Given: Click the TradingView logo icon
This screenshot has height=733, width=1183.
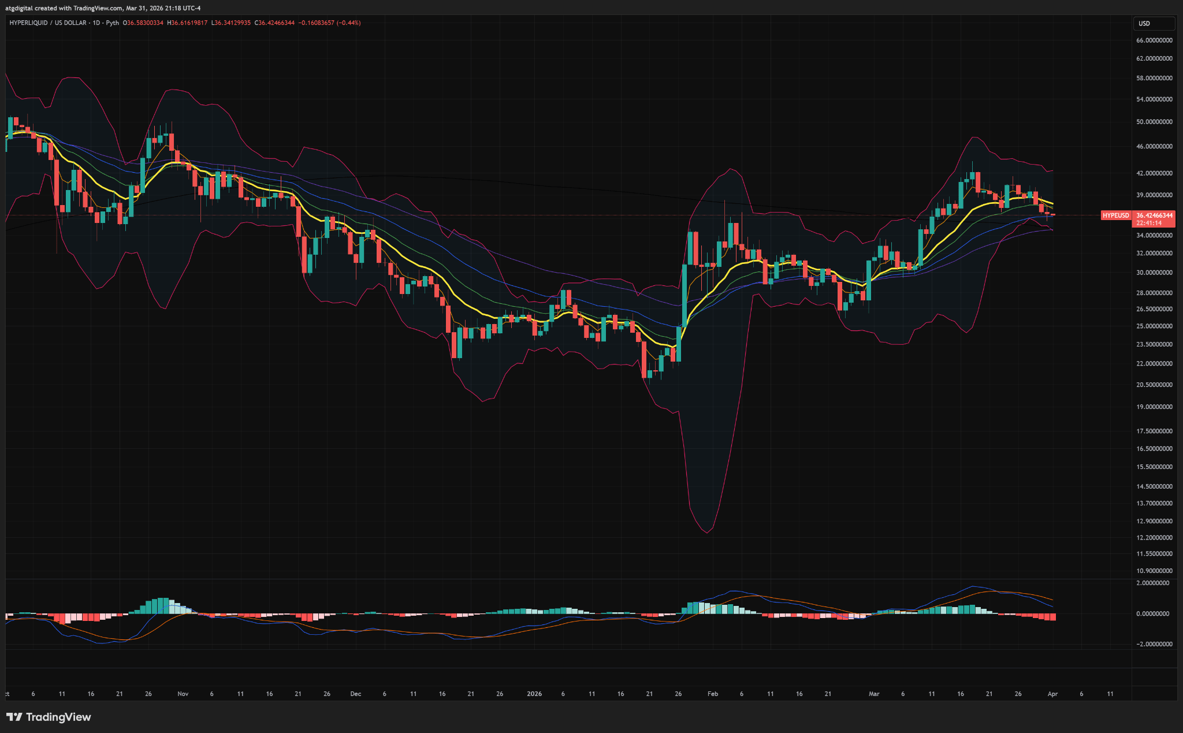Looking at the screenshot, I should pos(14,717).
